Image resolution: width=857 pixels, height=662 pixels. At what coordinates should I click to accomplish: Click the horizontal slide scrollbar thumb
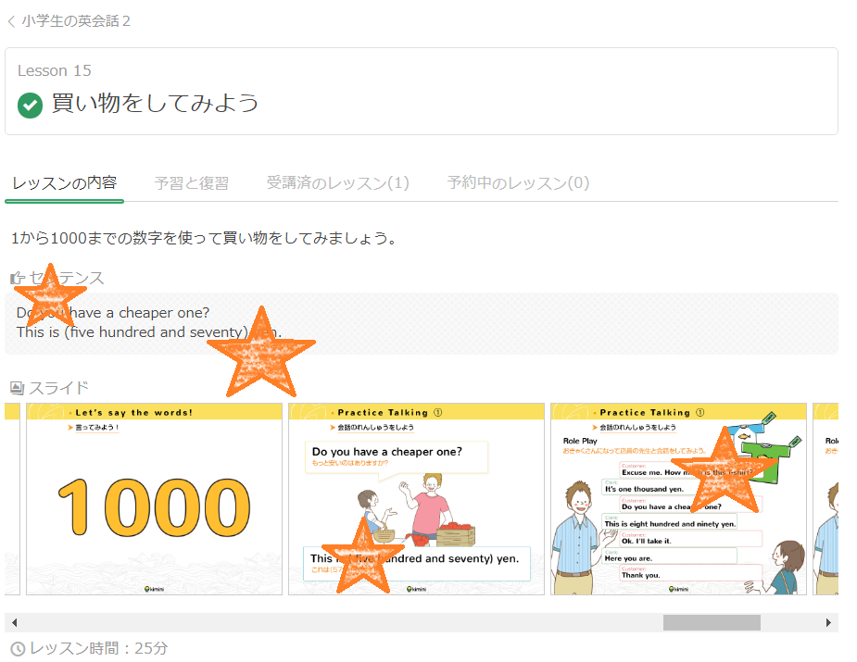pyautogui.click(x=711, y=623)
